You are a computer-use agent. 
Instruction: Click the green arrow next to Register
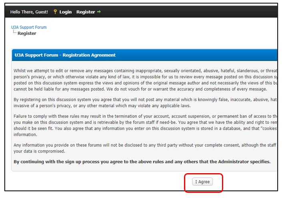[99, 12]
